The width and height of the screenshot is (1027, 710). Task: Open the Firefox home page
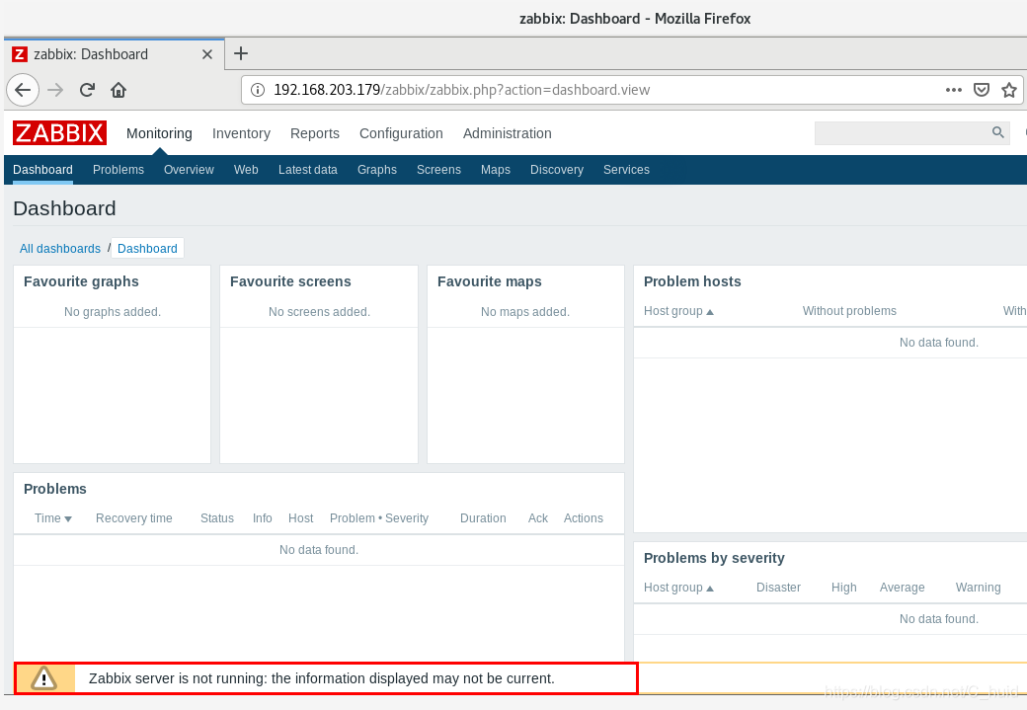point(118,90)
